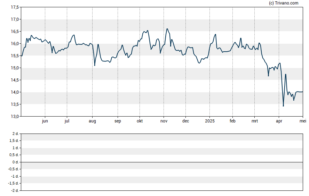Click the 17,0 price axis value
The image size is (309, 196).
(x=15, y=19)
